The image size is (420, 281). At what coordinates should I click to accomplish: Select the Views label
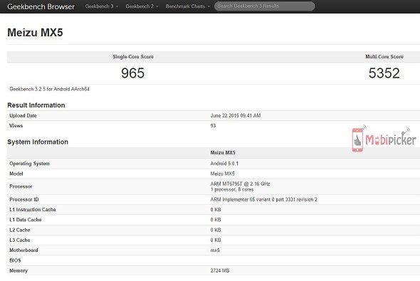pyautogui.click(x=16, y=126)
